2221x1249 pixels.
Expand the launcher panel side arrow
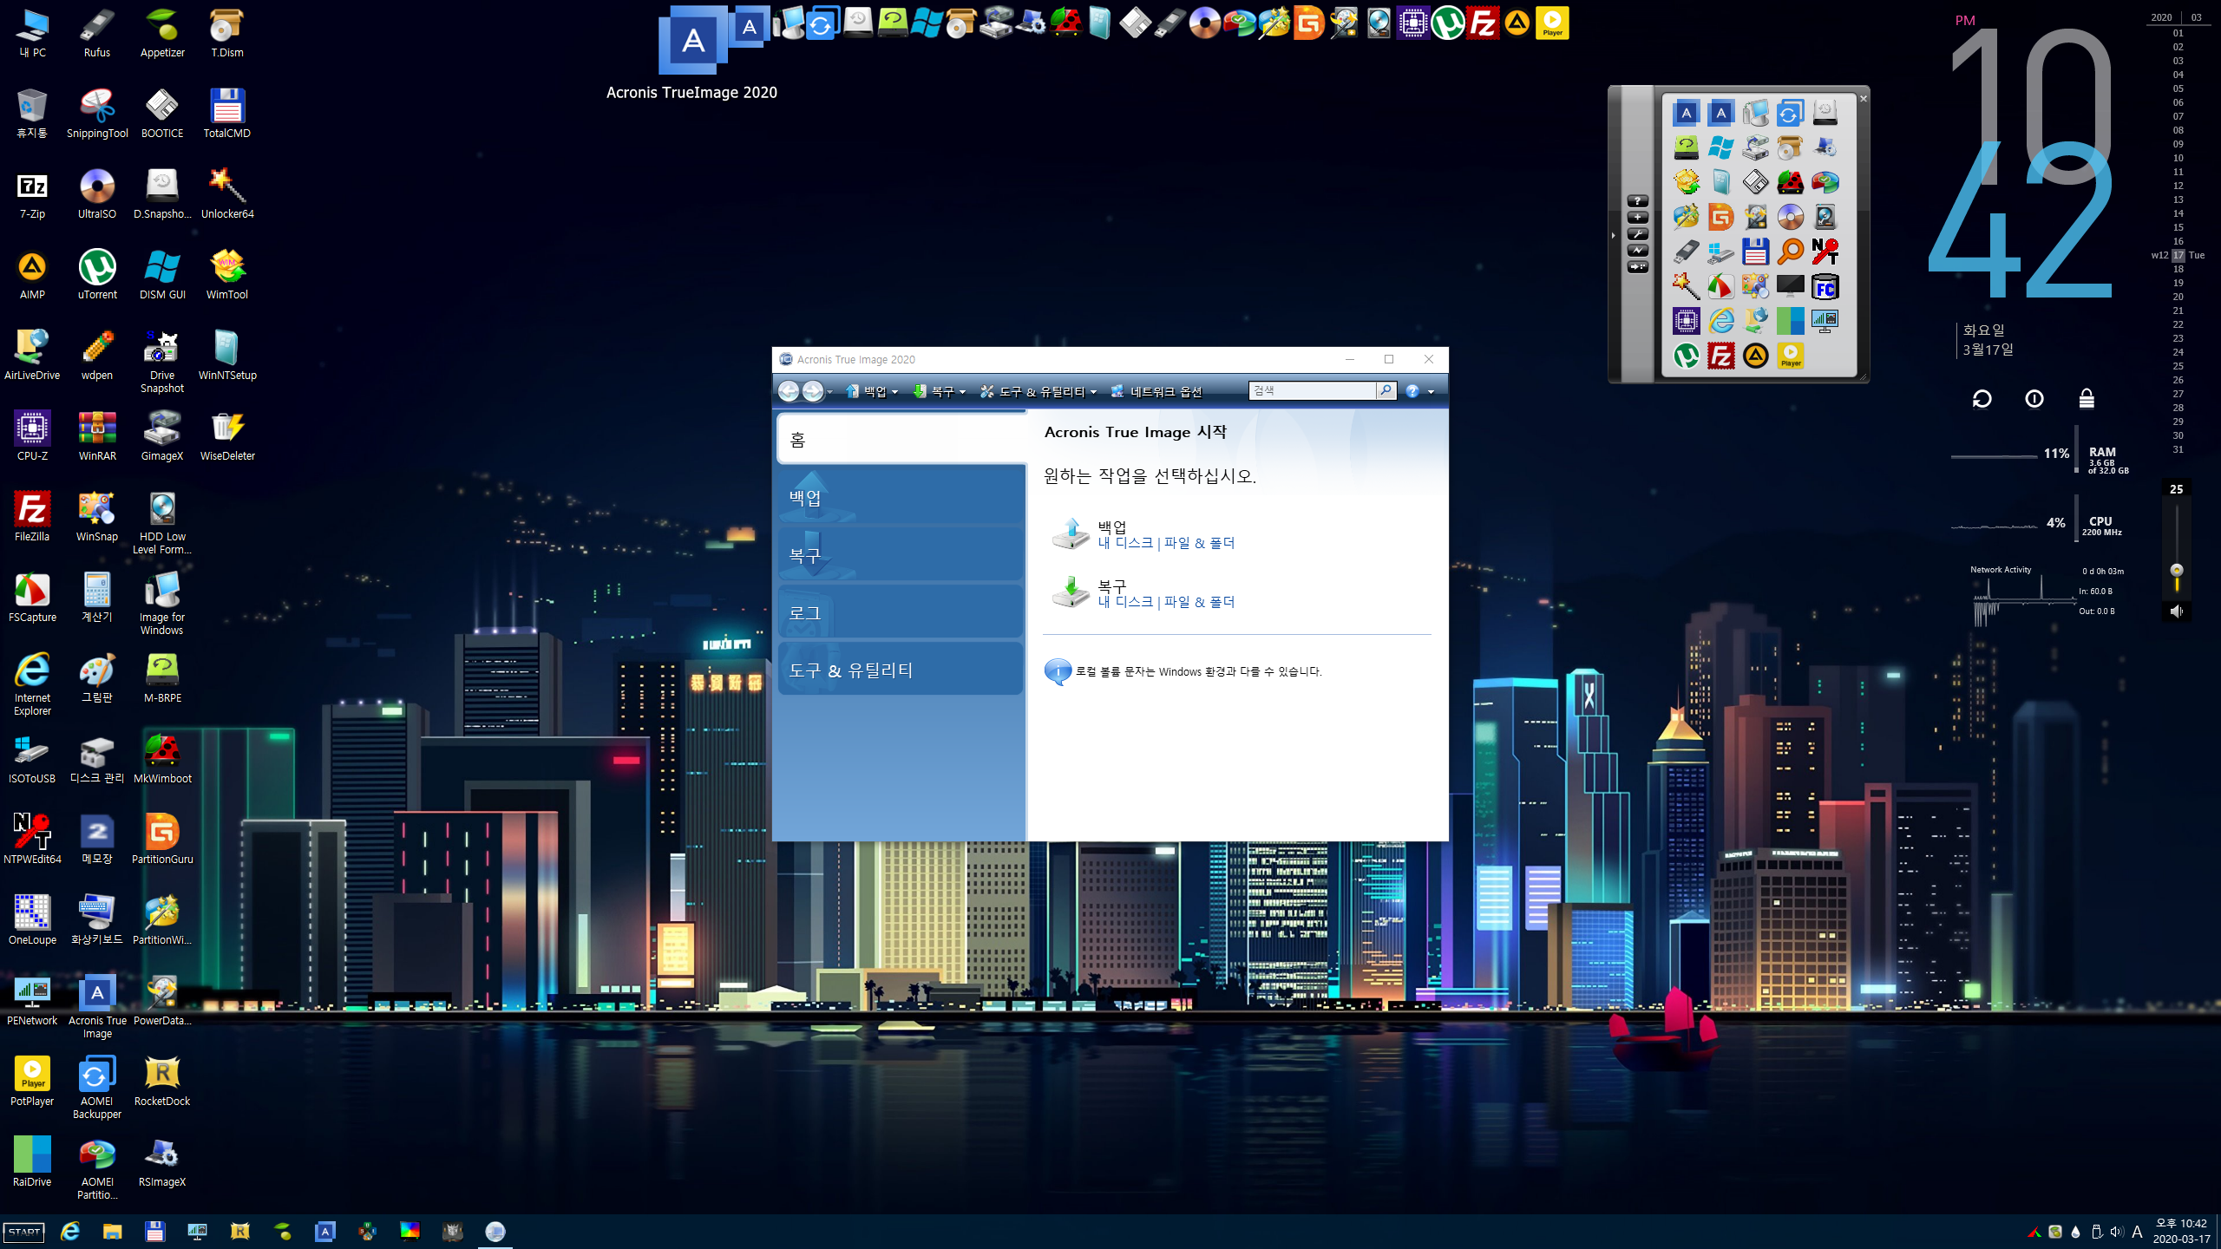click(1614, 235)
